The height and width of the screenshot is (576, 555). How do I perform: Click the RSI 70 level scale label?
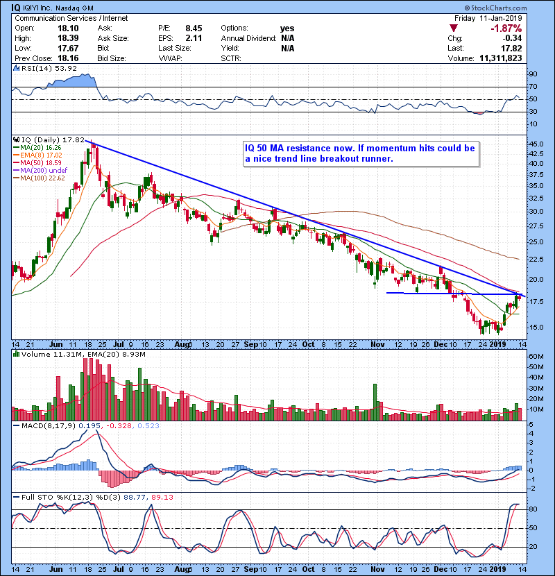click(x=533, y=87)
